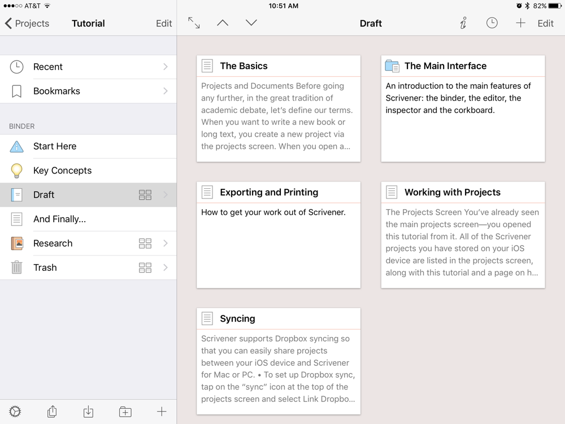Tap the Tutorial project title
The width and height of the screenshot is (565, 424).
[x=88, y=23]
